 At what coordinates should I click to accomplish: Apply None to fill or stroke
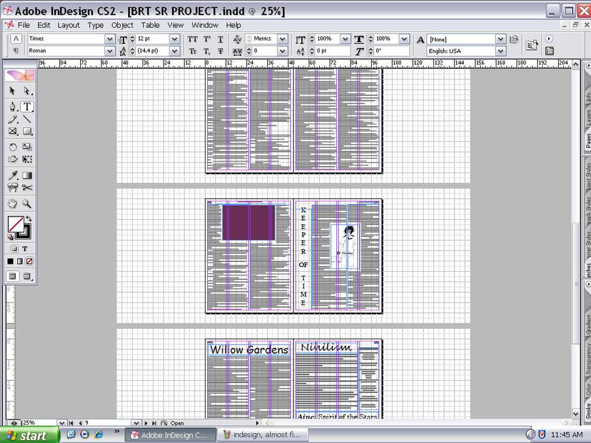click(x=30, y=261)
